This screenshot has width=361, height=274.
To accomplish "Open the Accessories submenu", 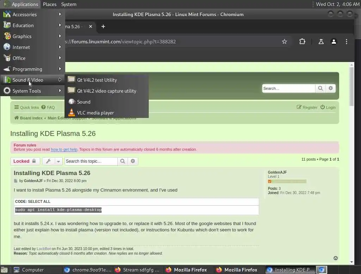I will pyautogui.click(x=32, y=14).
